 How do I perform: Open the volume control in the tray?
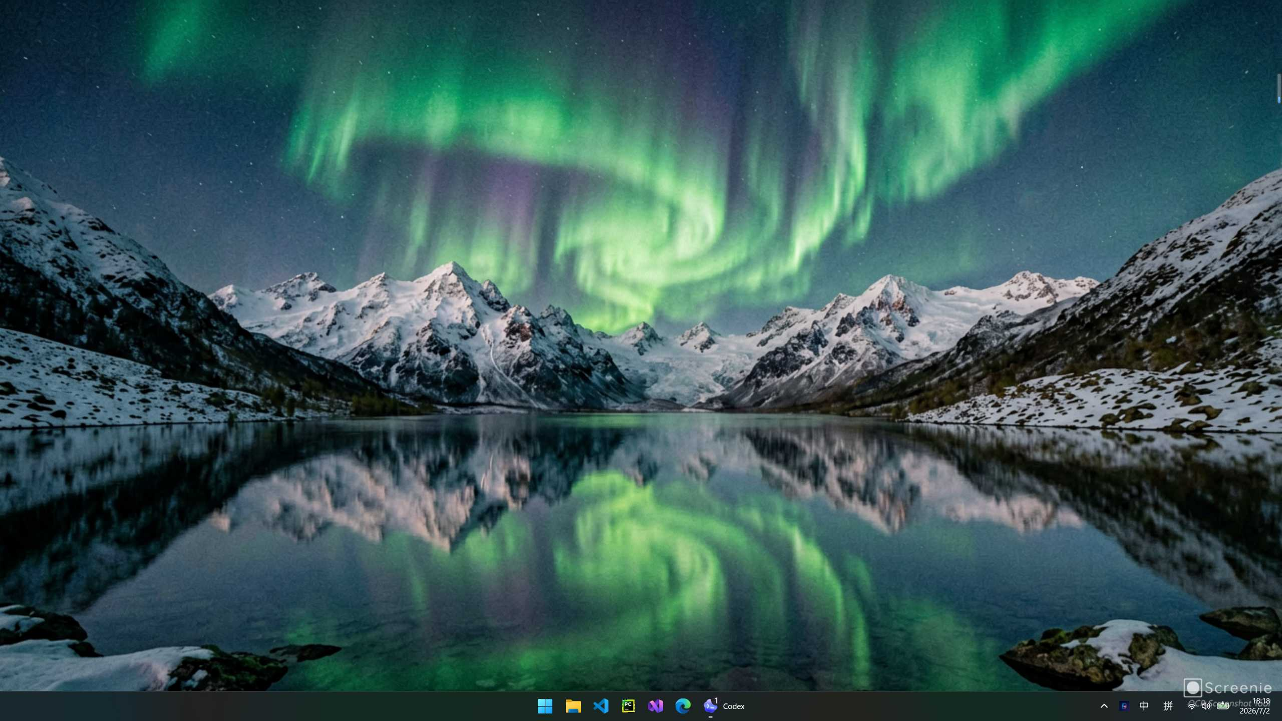click(x=1206, y=706)
